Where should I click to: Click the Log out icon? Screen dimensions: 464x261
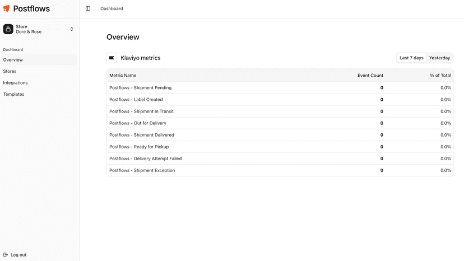(x=6, y=255)
